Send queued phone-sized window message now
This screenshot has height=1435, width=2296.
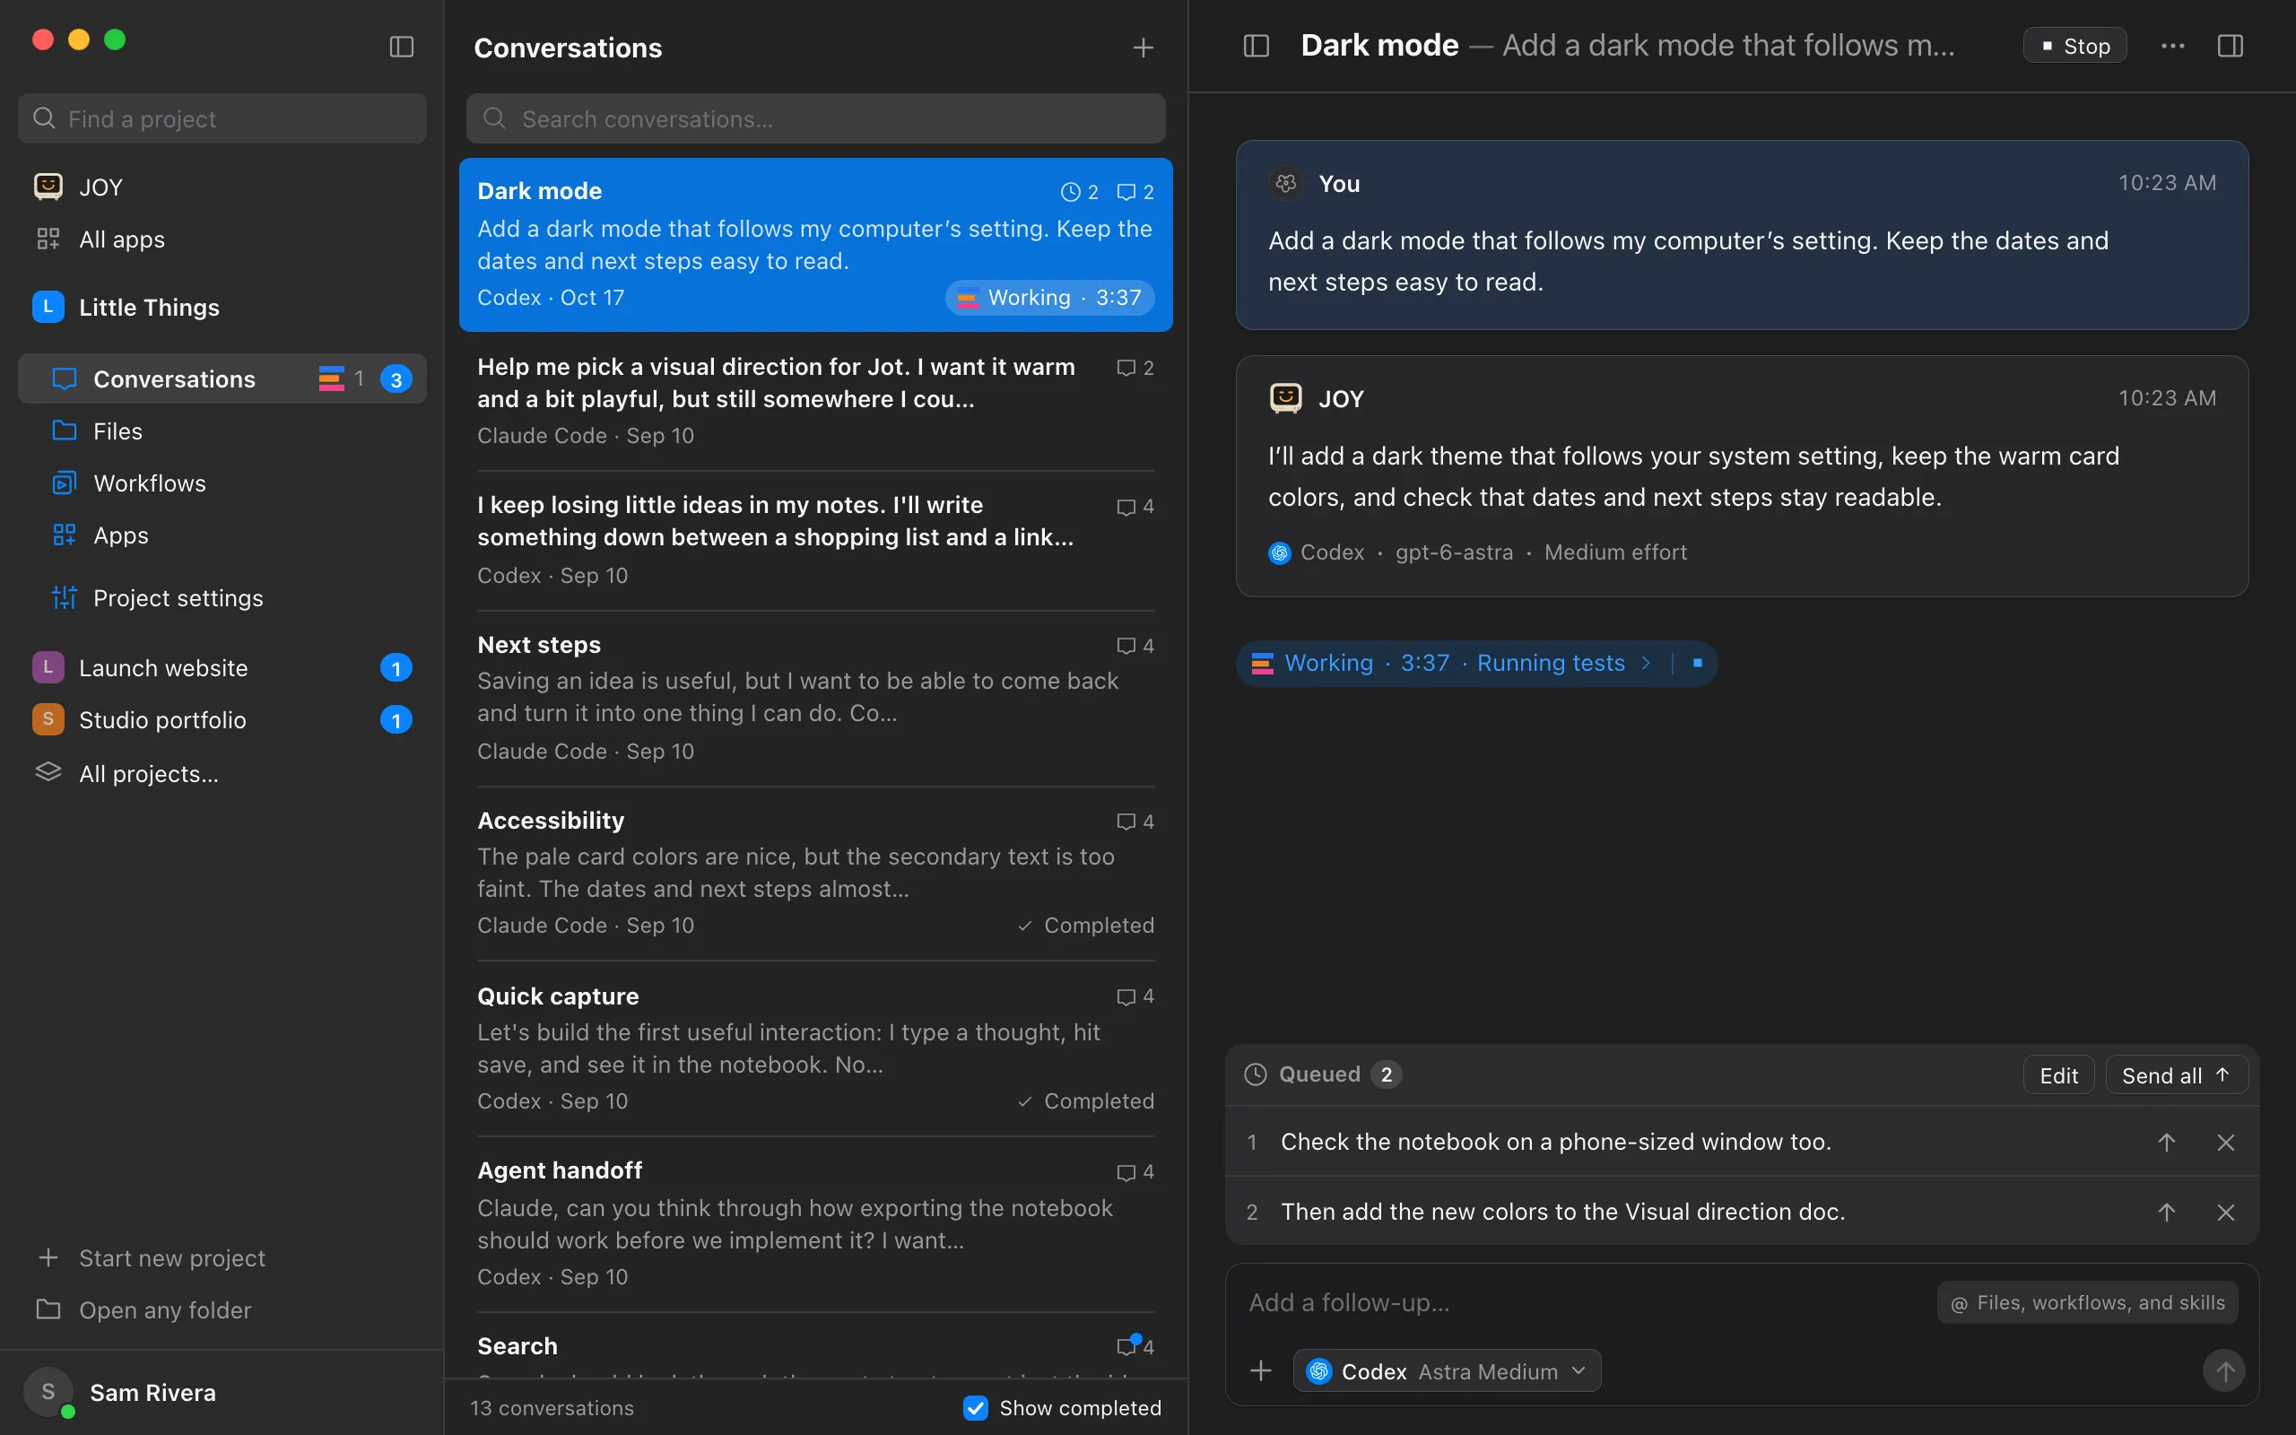pos(2166,1142)
